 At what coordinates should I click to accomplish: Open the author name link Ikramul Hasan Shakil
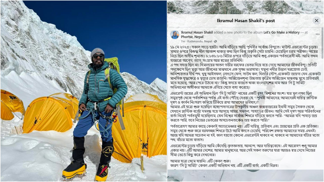[x=197, y=32]
